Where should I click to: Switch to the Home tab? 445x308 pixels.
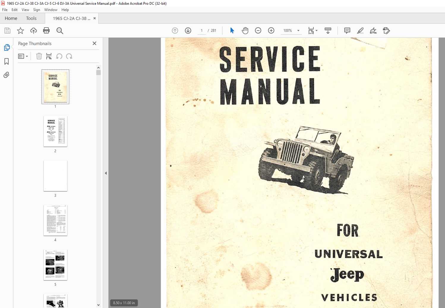click(11, 18)
